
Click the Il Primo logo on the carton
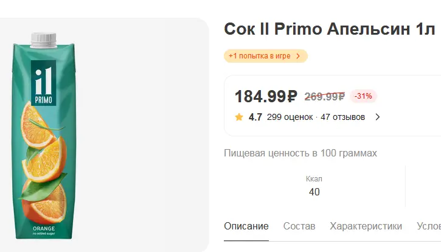point(43,83)
